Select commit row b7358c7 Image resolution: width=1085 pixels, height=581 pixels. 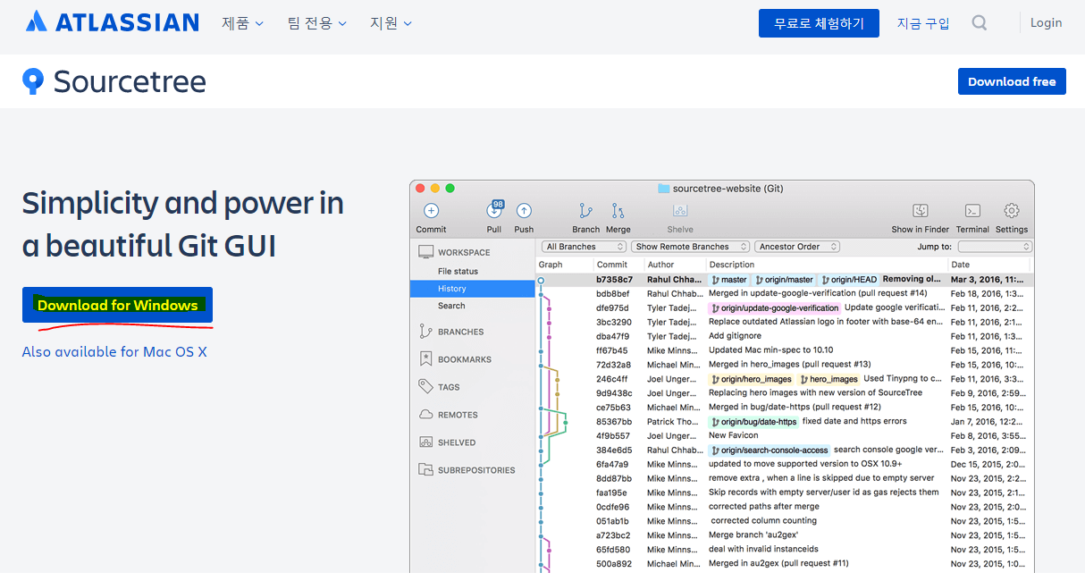(785, 280)
